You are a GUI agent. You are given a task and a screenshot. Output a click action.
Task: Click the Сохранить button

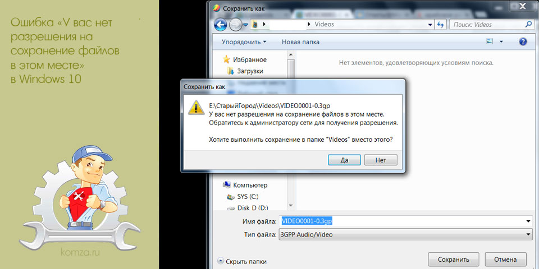(454, 259)
